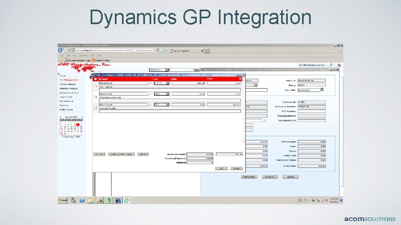Open the user profile icon menu

pos(332,65)
